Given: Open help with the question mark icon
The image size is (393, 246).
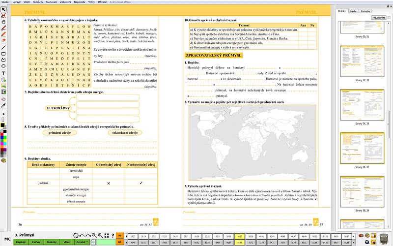Looking at the screenshot, I should click(112, 236).
